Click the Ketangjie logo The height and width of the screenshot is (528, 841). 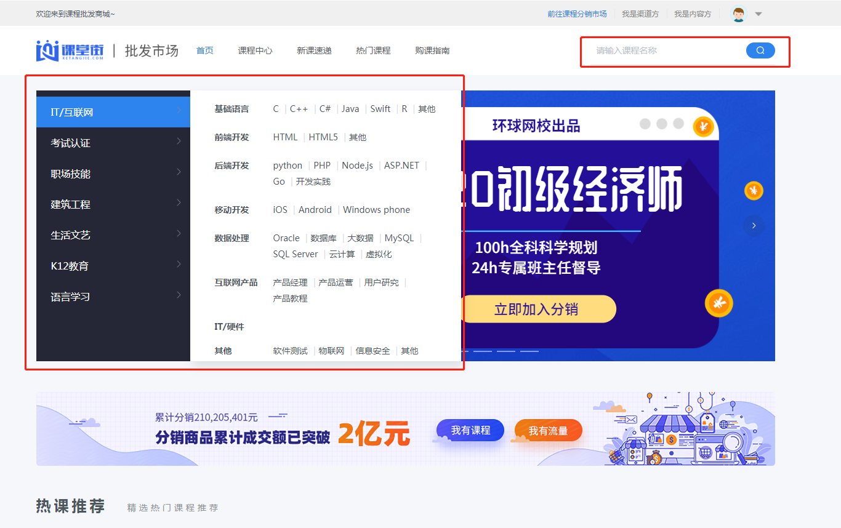(70, 50)
